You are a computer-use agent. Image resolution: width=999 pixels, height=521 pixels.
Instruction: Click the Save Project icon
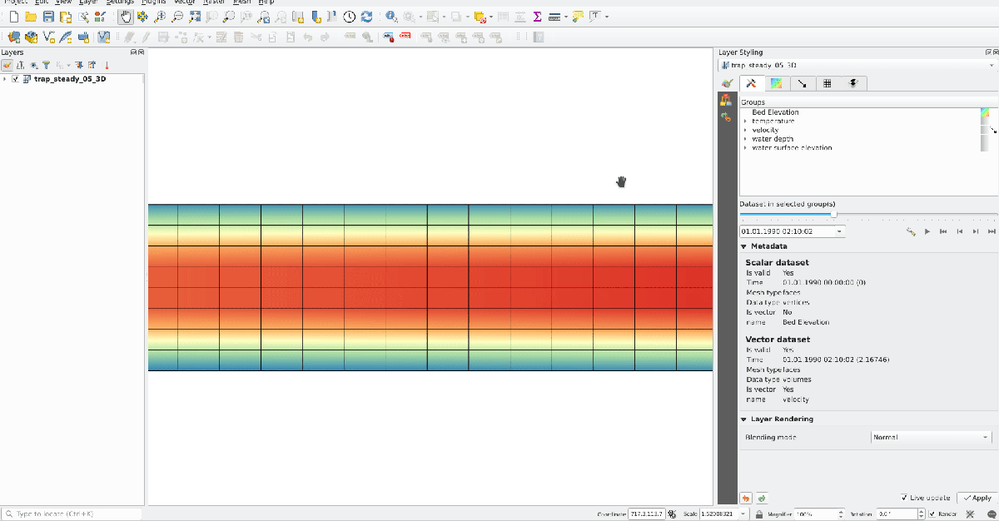48,17
